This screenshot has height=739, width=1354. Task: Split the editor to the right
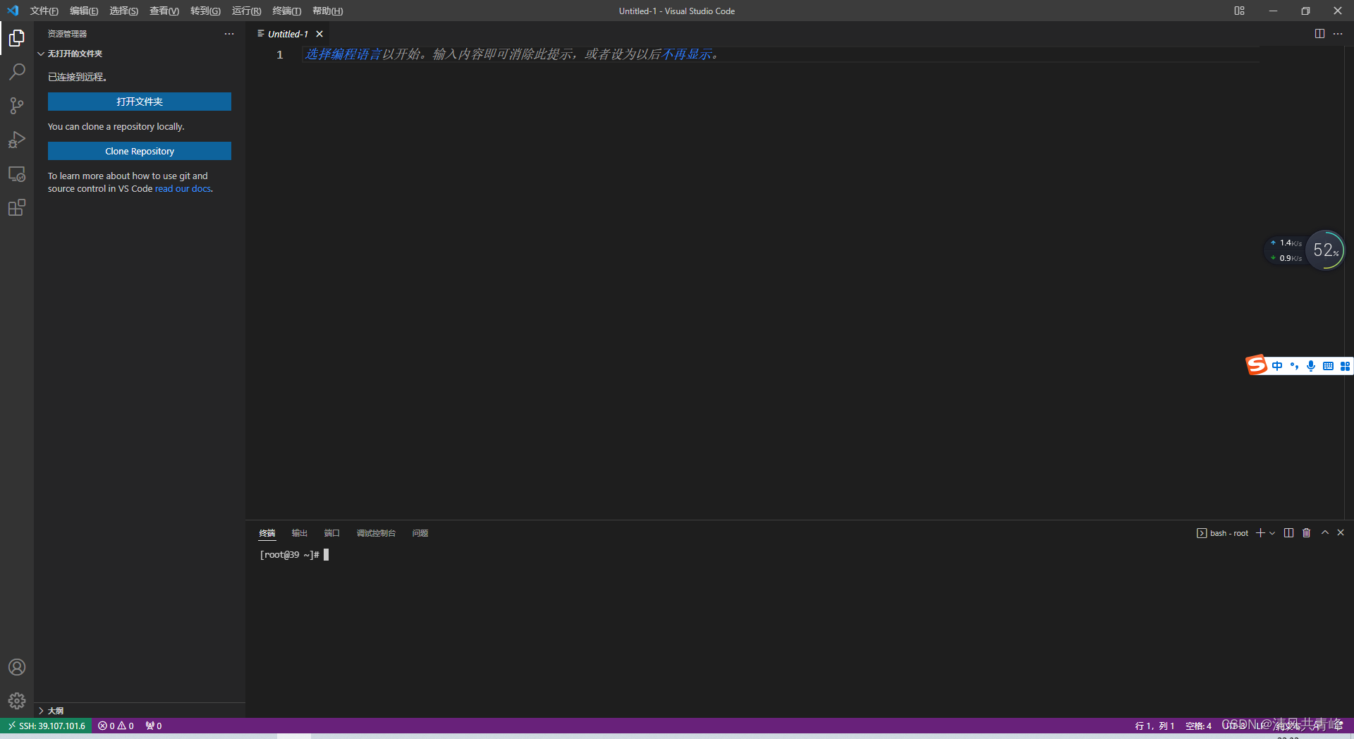pos(1319,34)
